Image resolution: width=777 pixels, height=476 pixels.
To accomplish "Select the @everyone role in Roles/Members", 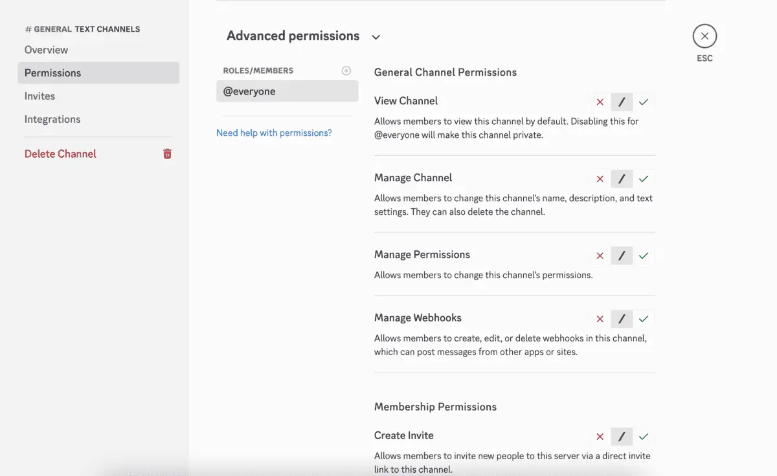I will 287,91.
